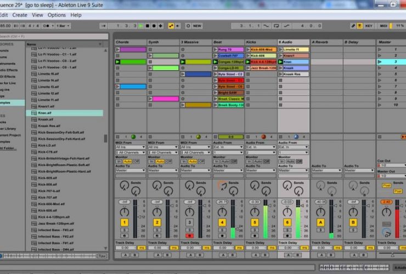Image resolution: width=406 pixels, height=274 pixels.
Task: Arm the Kicks track for recording
Action: pos(255,236)
